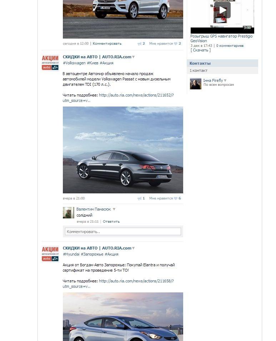Click the [ Скачать ] download link
This screenshot has width=276, height=341.
point(200,50)
